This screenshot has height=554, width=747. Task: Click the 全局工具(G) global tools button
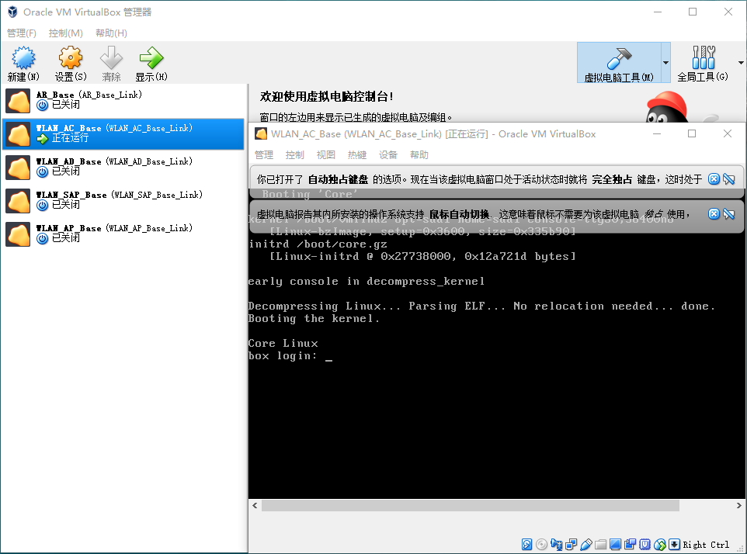point(703,63)
